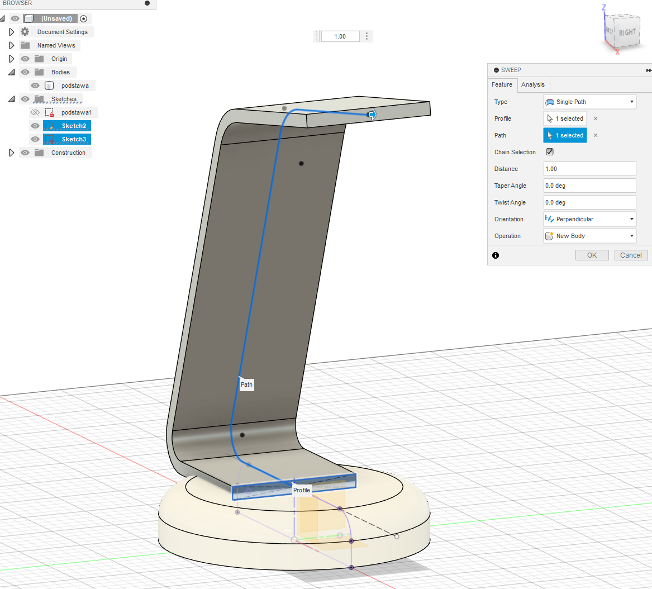Expand the Sweep dialog with double arrow
The height and width of the screenshot is (589, 652).
tap(648, 70)
